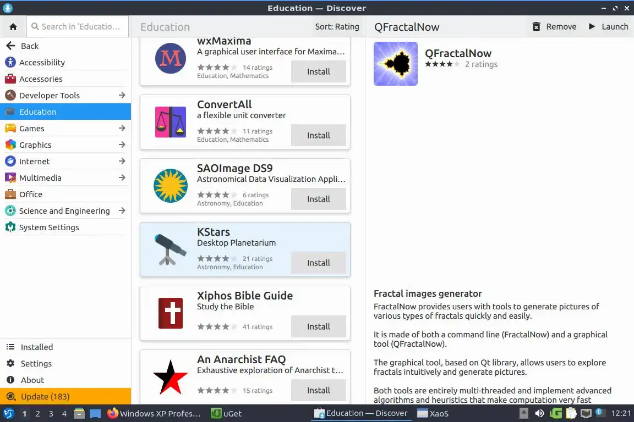This screenshot has height=422, width=634.
Task: Click the Graphics category icon
Action: pos(10,145)
